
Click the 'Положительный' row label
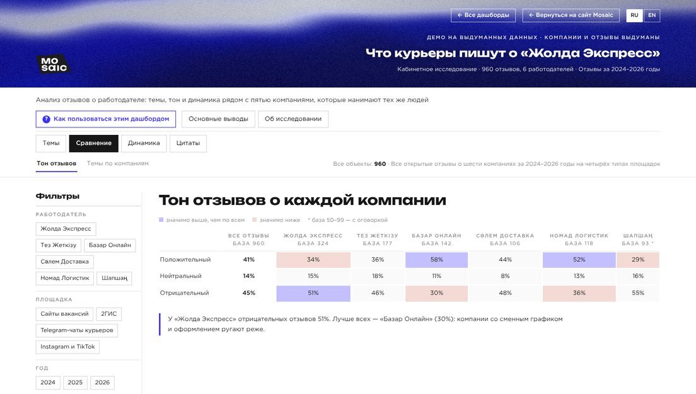pos(185,260)
